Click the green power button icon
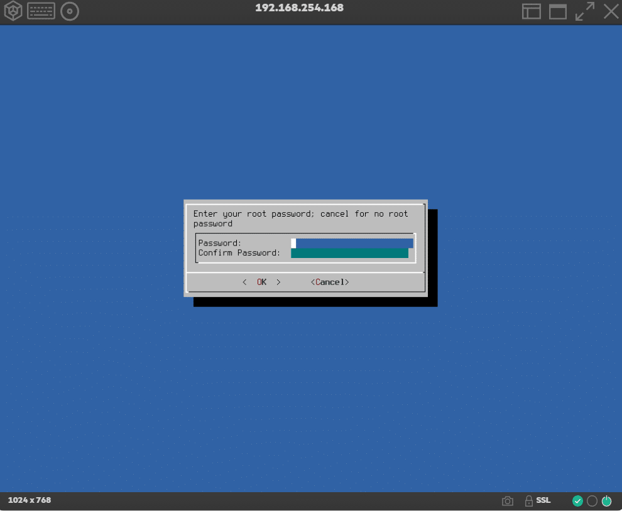 [x=606, y=501]
